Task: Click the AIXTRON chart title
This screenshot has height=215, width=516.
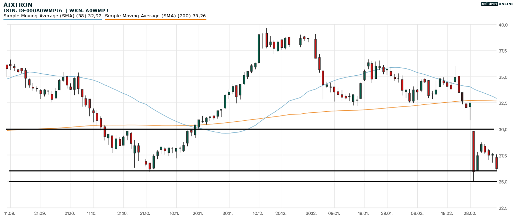Action: click(18, 5)
